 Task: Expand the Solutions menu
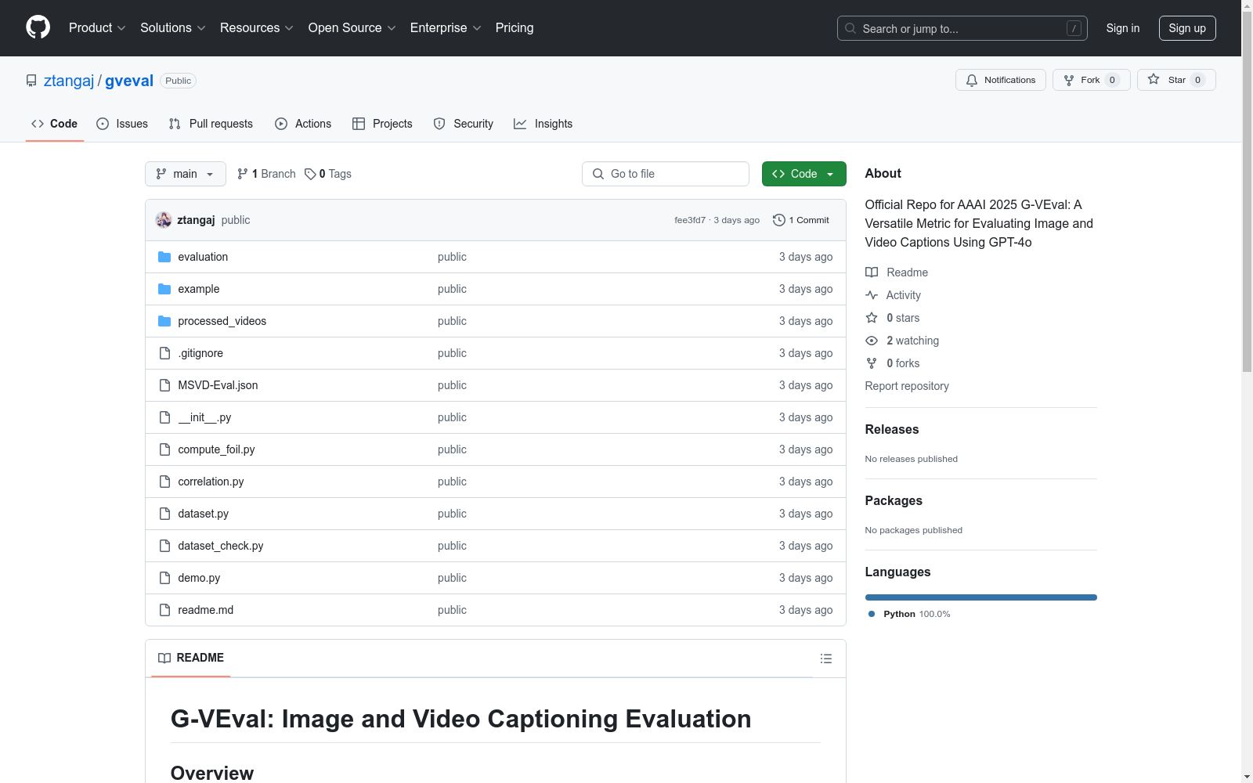(173, 27)
